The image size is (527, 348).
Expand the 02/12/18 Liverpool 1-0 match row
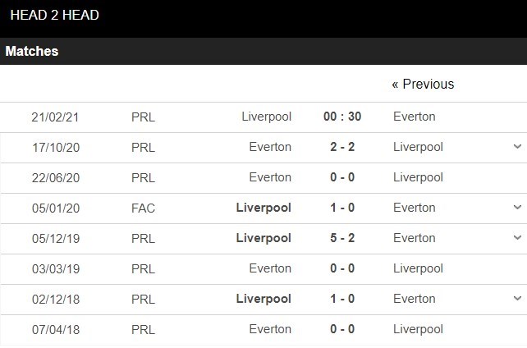pos(517,299)
